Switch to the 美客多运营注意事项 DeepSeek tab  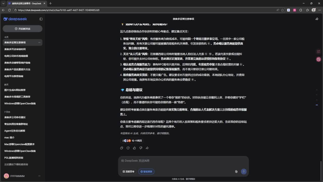(26, 3)
